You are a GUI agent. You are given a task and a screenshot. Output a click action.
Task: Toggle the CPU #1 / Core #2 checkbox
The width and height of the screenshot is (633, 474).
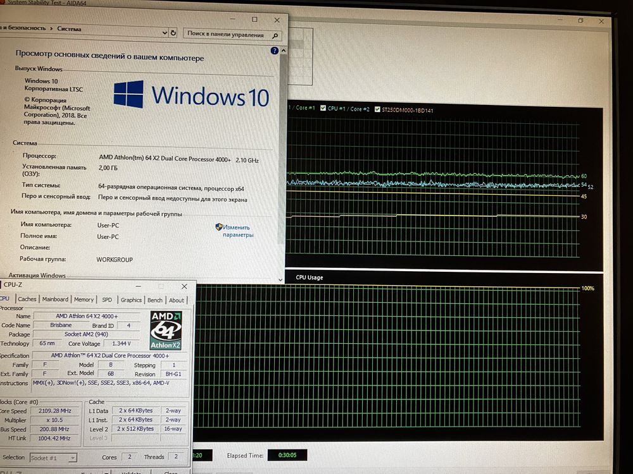coord(323,108)
